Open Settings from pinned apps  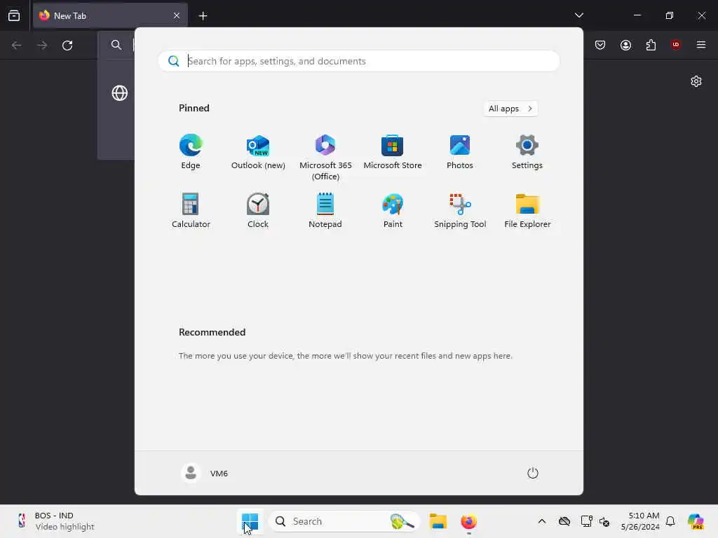(527, 152)
